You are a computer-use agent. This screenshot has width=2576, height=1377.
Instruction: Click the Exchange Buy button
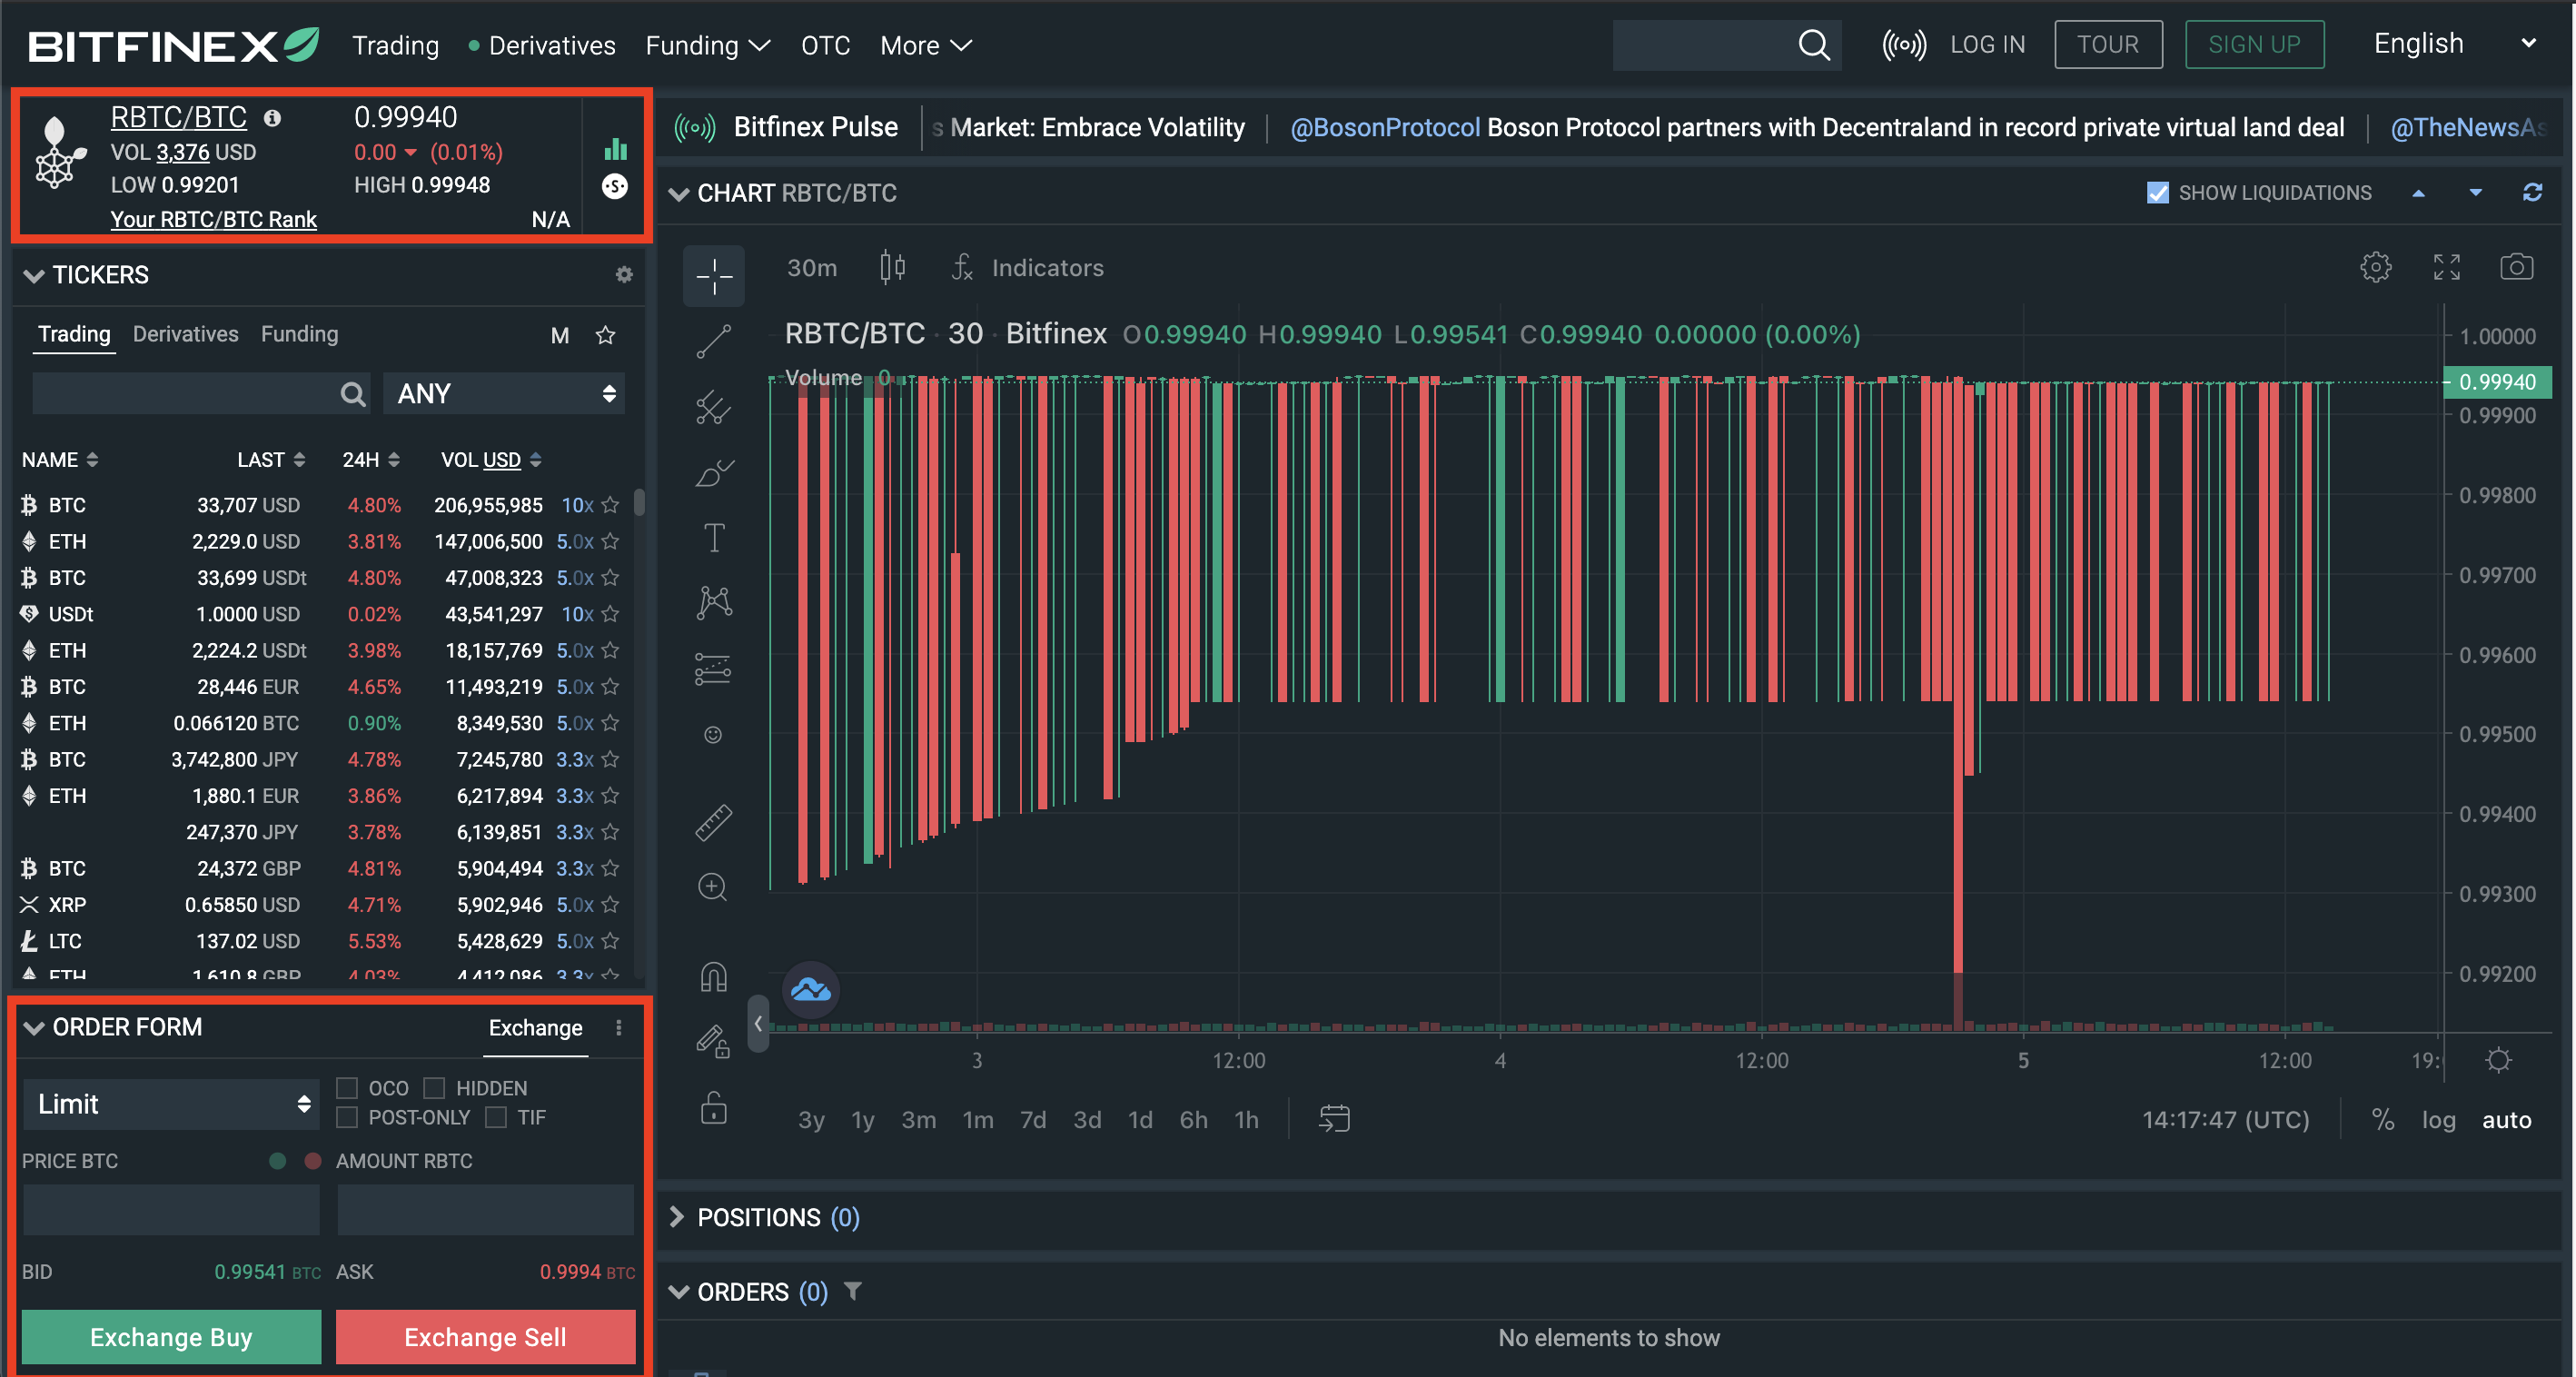(x=171, y=1337)
